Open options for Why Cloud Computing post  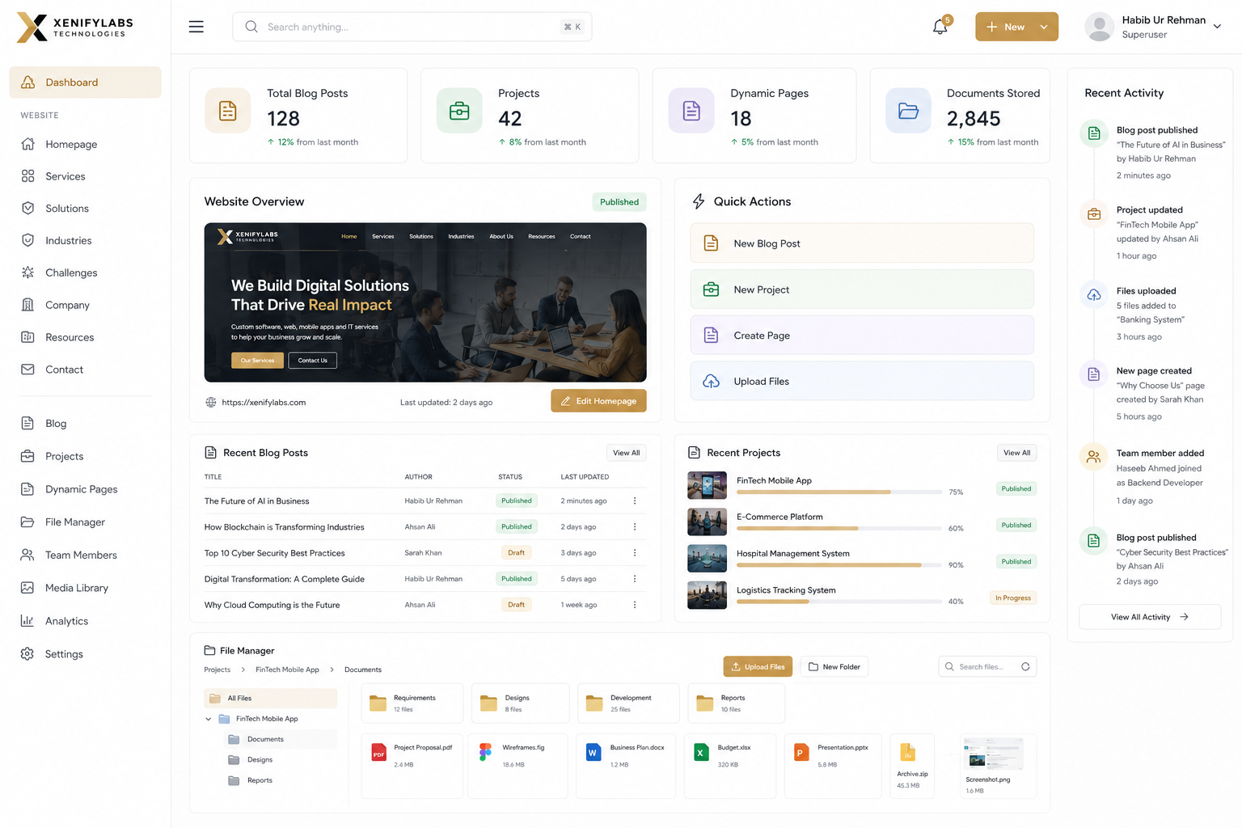click(x=635, y=605)
